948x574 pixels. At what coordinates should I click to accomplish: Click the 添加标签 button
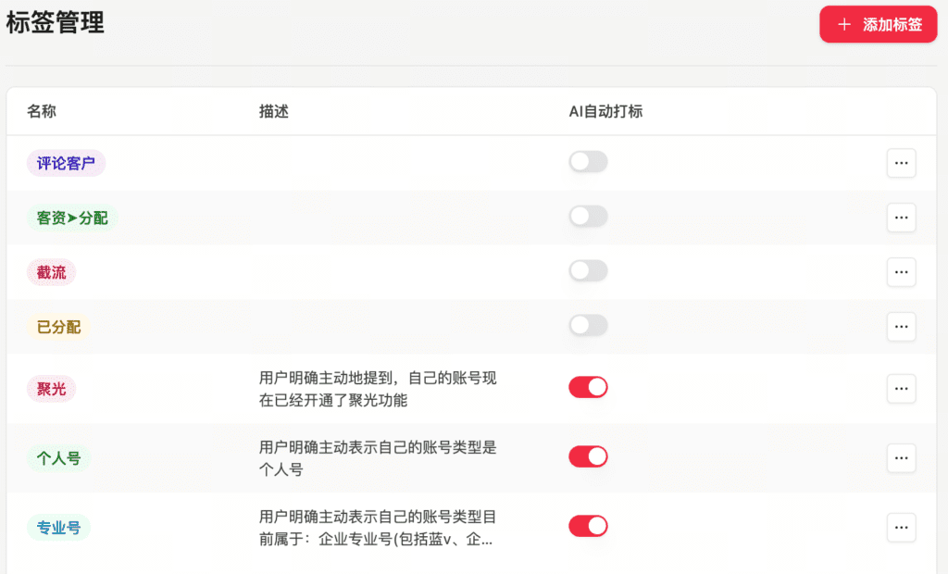click(878, 25)
